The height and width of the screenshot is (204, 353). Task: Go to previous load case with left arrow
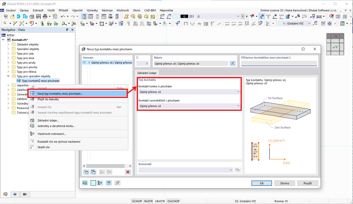point(243,16)
